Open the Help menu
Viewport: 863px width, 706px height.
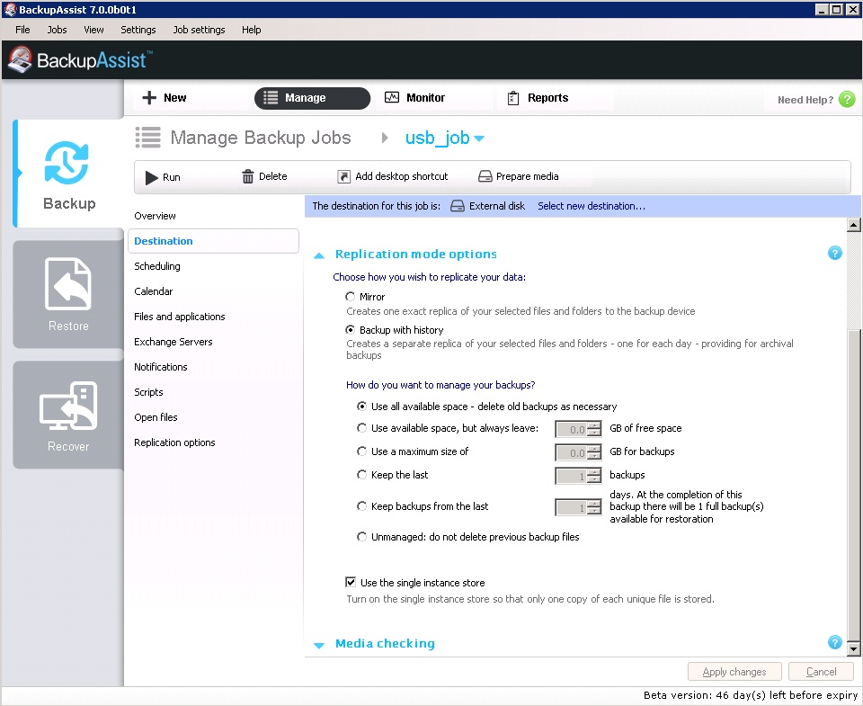(251, 30)
